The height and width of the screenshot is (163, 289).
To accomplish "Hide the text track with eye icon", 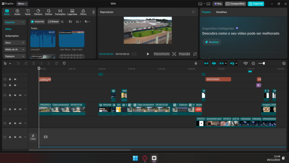I will (15, 79).
